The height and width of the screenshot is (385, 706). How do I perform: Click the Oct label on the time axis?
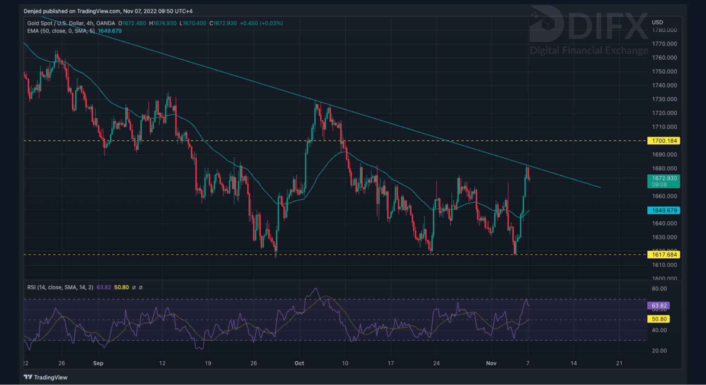299,363
